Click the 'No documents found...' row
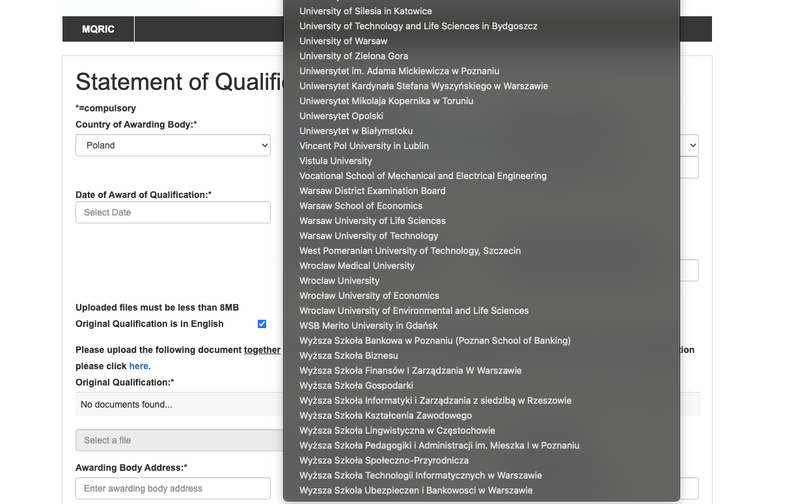The width and height of the screenshot is (809, 504). pyautogui.click(x=179, y=404)
